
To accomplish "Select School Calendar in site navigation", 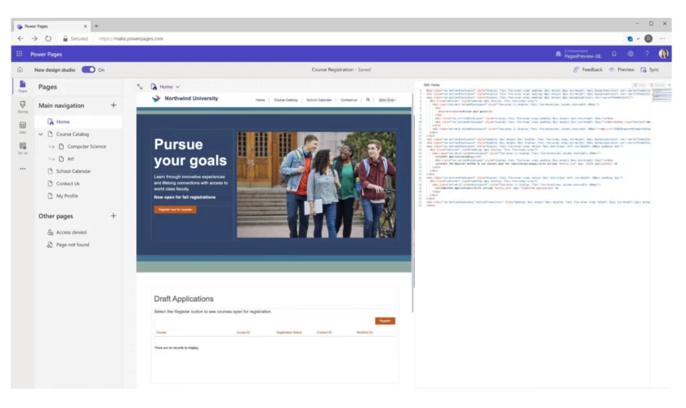I will point(318,100).
